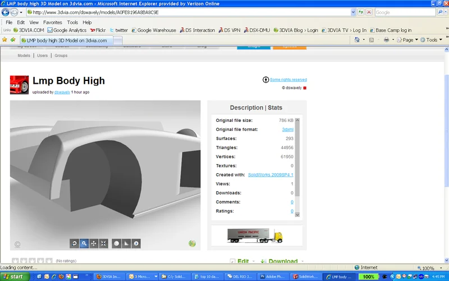Click the Some rights reserved link

[x=288, y=80]
